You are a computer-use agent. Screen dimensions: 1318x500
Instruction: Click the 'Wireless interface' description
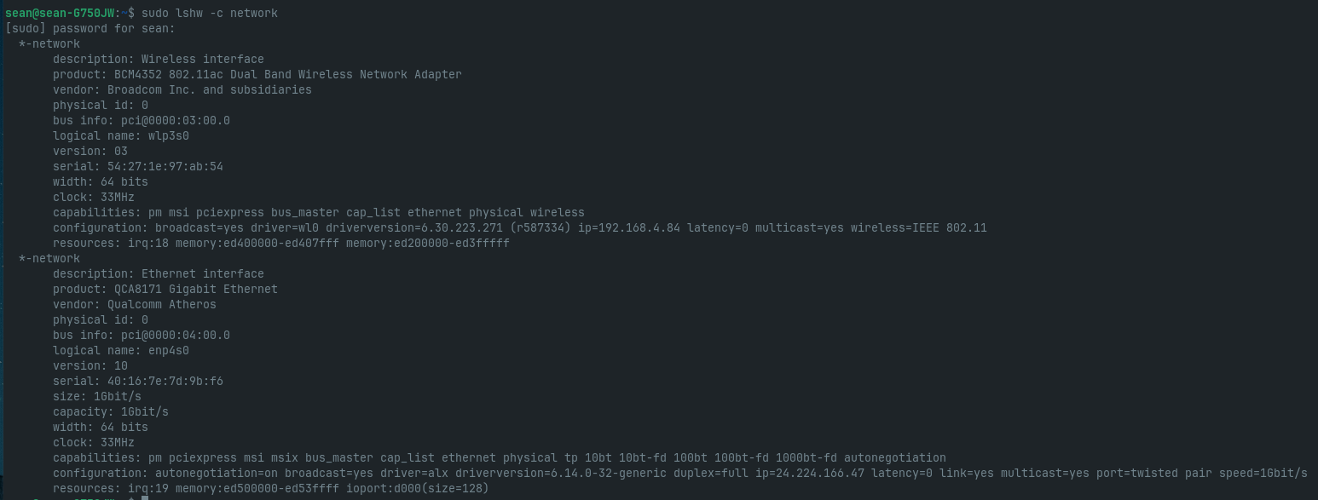pos(202,59)
